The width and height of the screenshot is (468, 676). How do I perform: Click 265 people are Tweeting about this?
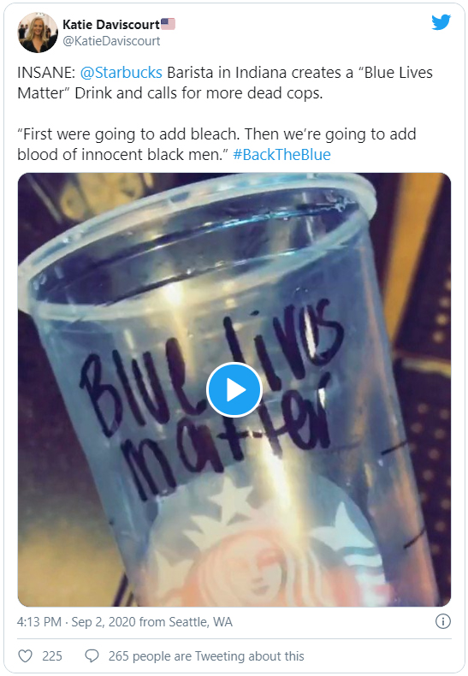click(x=206, y=655)
